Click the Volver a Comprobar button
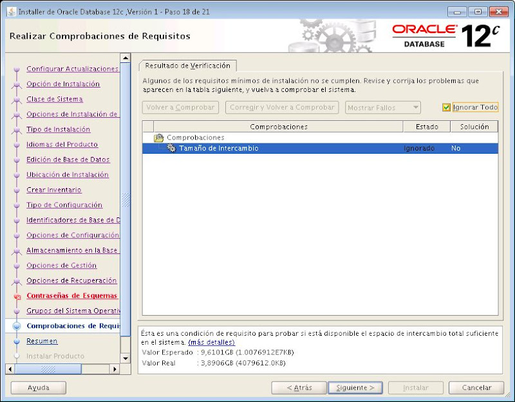 coord(180,107)
